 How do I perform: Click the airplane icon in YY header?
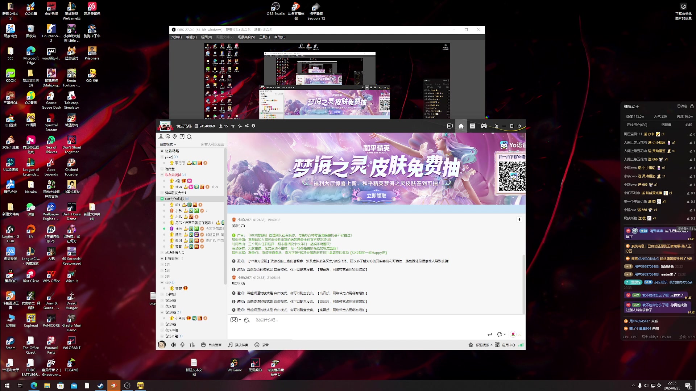[240, 126]
